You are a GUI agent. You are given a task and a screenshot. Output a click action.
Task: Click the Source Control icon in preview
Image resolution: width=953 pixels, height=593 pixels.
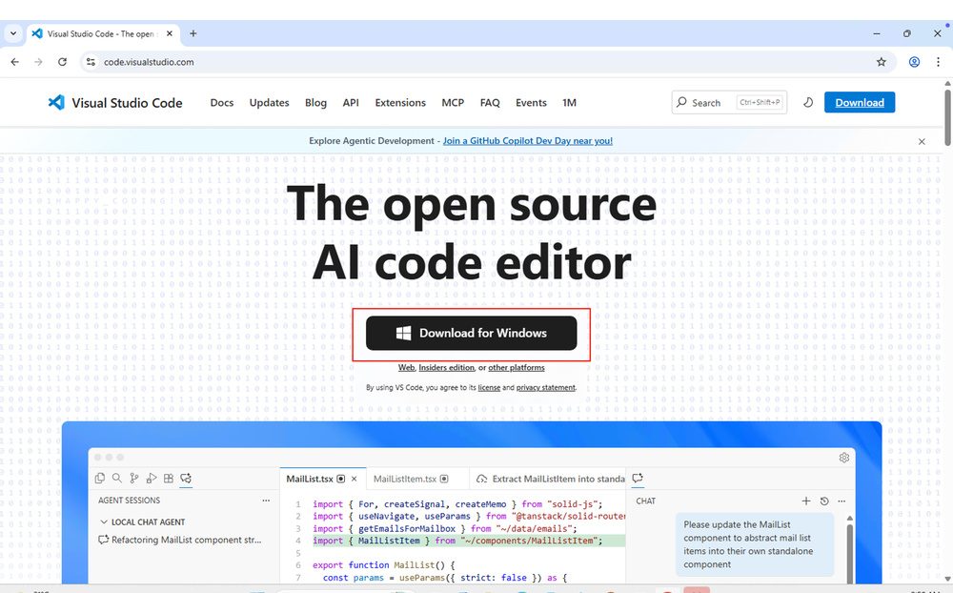click(133, 479)
